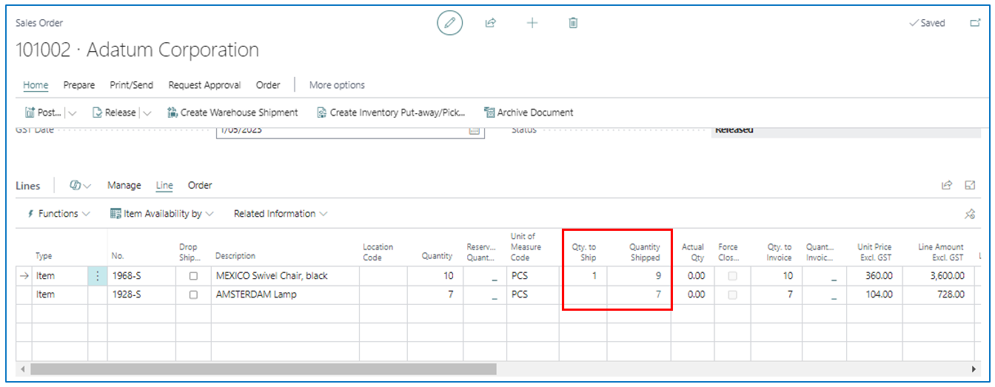Click Create Inventory Put-away/Pick button
The width and height of the screenshot is (995, 387).
[x=391, y=112]
